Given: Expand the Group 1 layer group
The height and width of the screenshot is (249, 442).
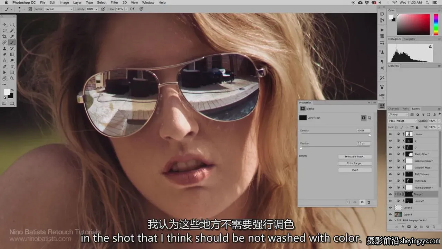Looking at the screenshot, I should tap(395, 194).
